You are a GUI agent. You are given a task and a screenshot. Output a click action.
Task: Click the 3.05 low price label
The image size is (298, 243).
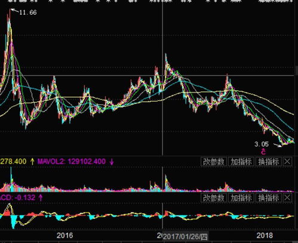point(262,144)
